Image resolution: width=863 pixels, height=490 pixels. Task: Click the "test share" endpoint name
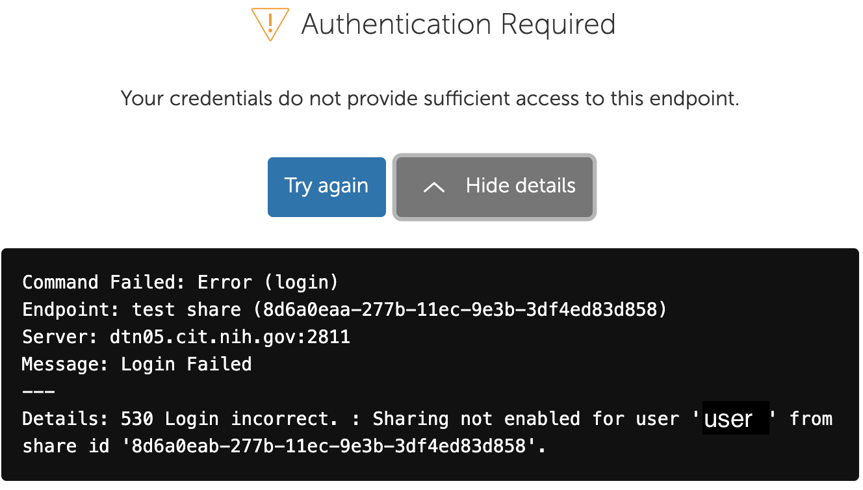pos(186,309)
